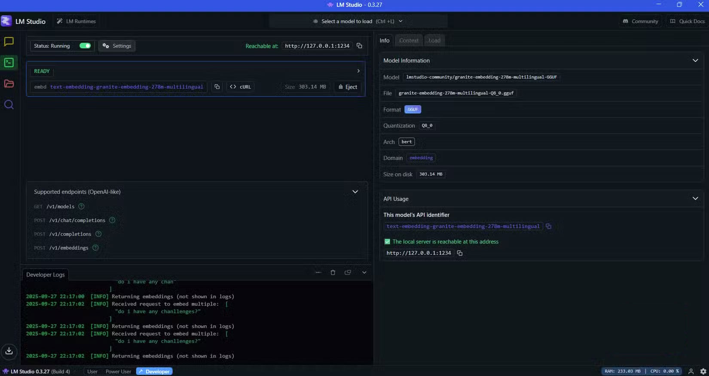The width and height of the screenshot is (709, 376).
Task: Uncheck the local server reachable checkbox
Action: 387,242
